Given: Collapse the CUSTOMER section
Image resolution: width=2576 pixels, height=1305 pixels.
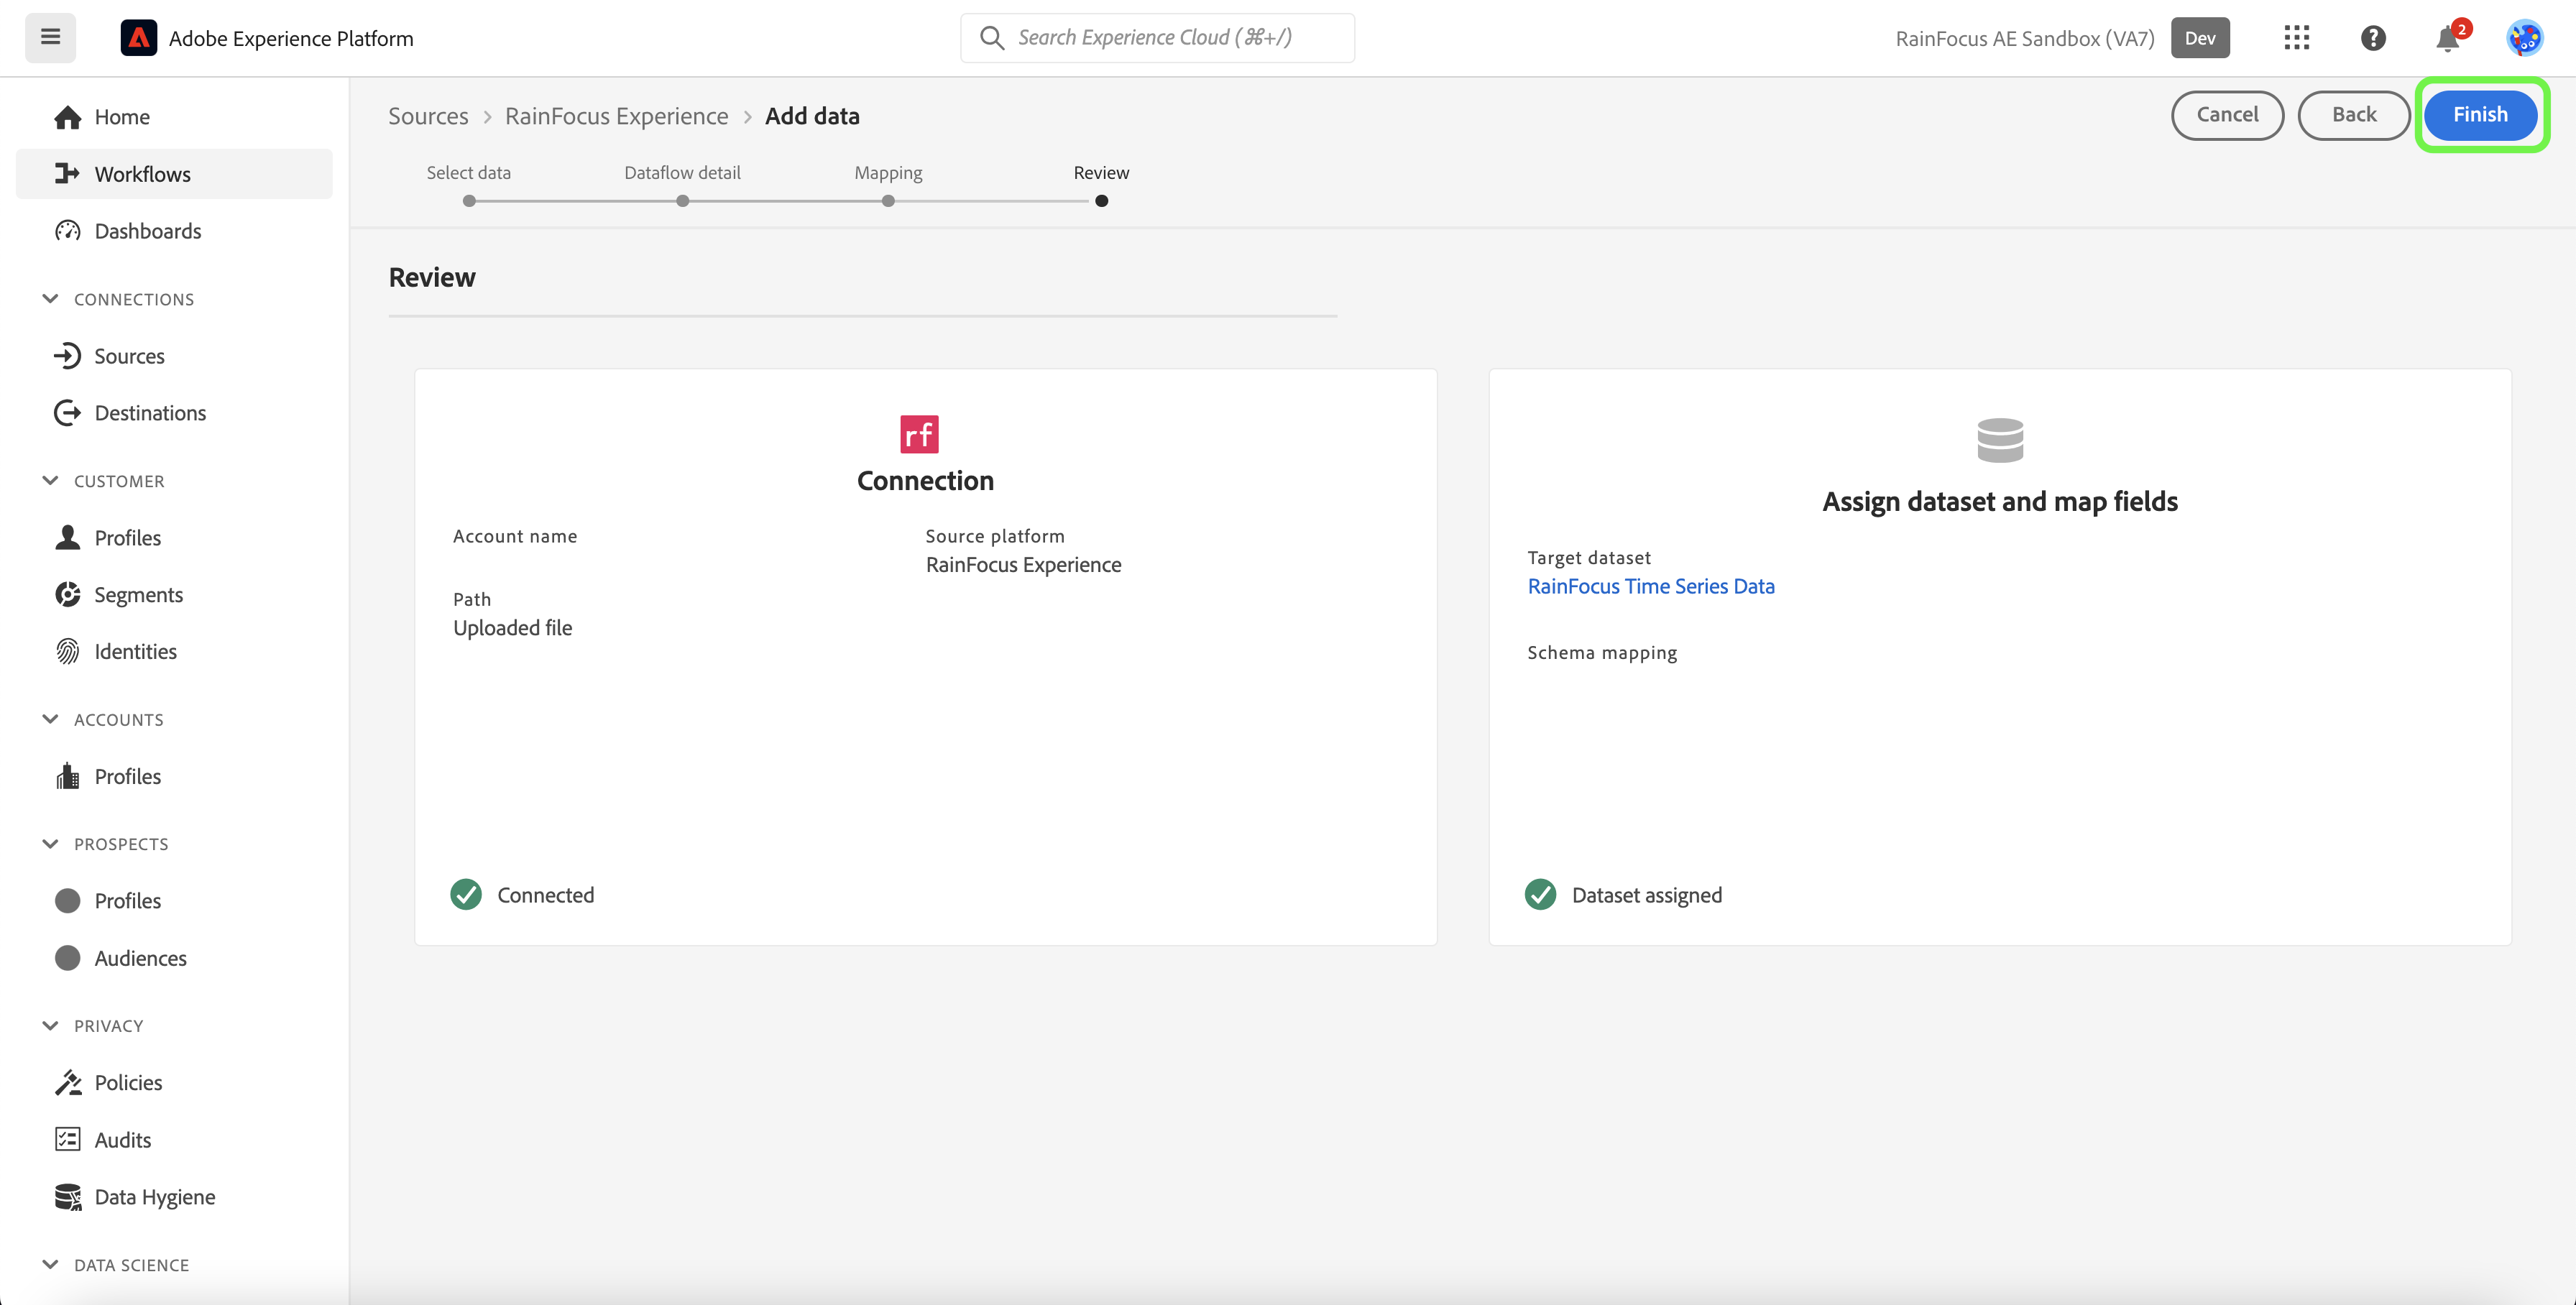Looking at the screenshot, I should coord(50,481).
